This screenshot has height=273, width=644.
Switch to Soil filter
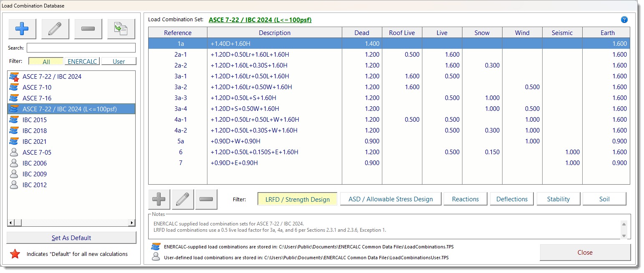[x=604, y=199]
